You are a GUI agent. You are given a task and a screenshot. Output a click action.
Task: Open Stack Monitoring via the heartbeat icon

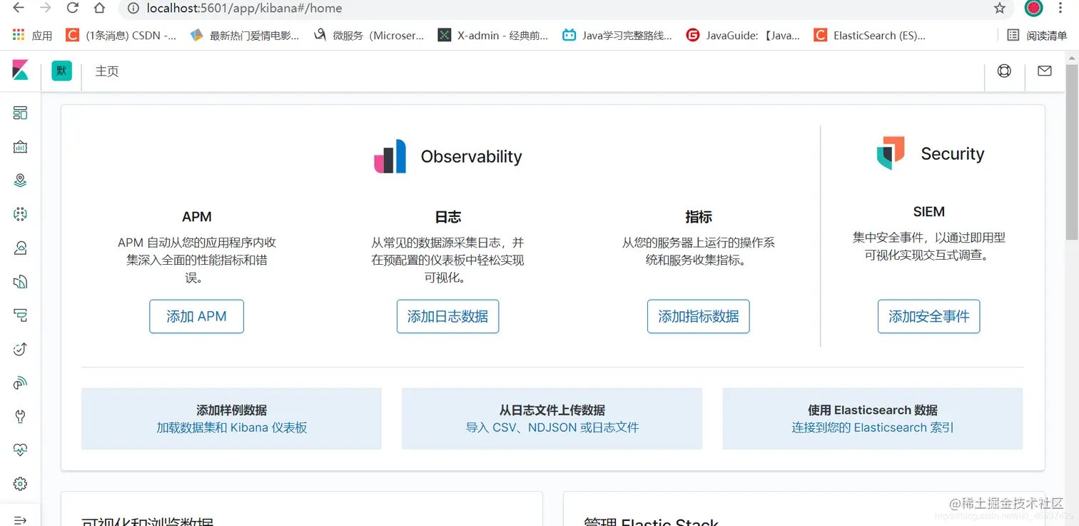pyautogui.click(x=21, y=449)
